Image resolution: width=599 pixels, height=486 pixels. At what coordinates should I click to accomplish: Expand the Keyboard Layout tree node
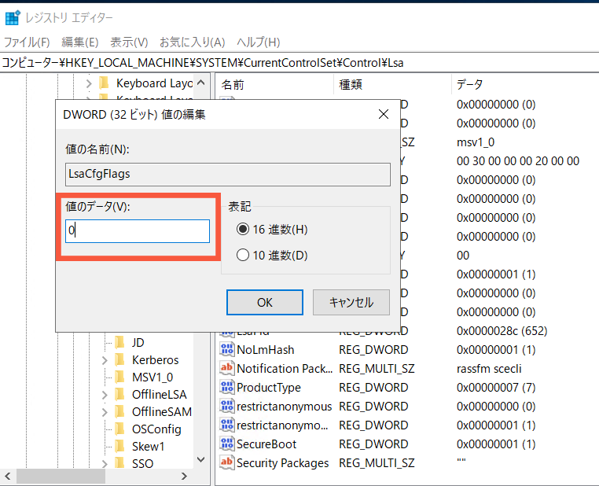pos(88,83)
